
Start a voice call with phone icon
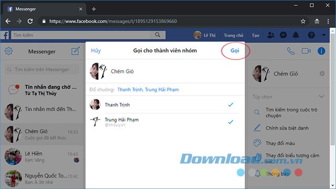291,51
